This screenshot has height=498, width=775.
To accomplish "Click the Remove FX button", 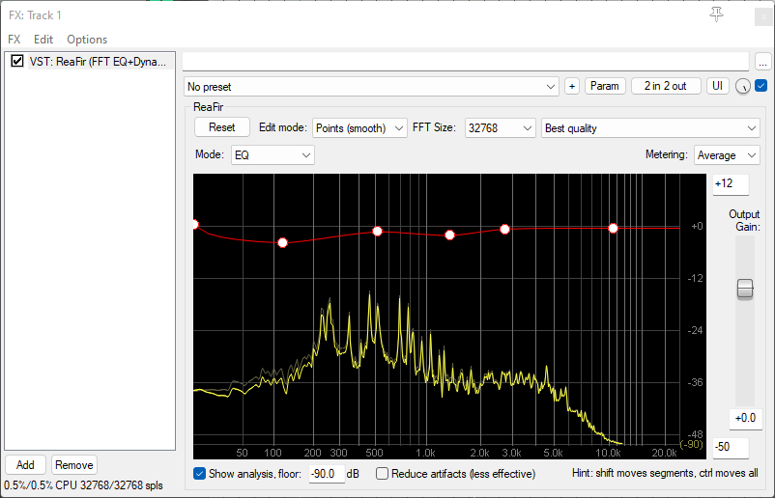I will tap(74, 465).
